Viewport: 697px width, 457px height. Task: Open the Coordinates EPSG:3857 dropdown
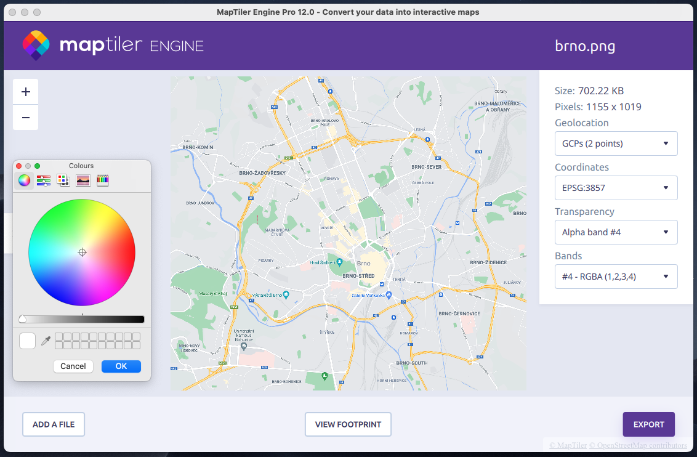click(616, 188)
